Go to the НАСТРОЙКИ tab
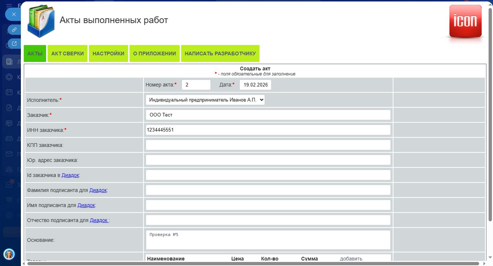Screen dimensions: 493x266 [108, 53]
